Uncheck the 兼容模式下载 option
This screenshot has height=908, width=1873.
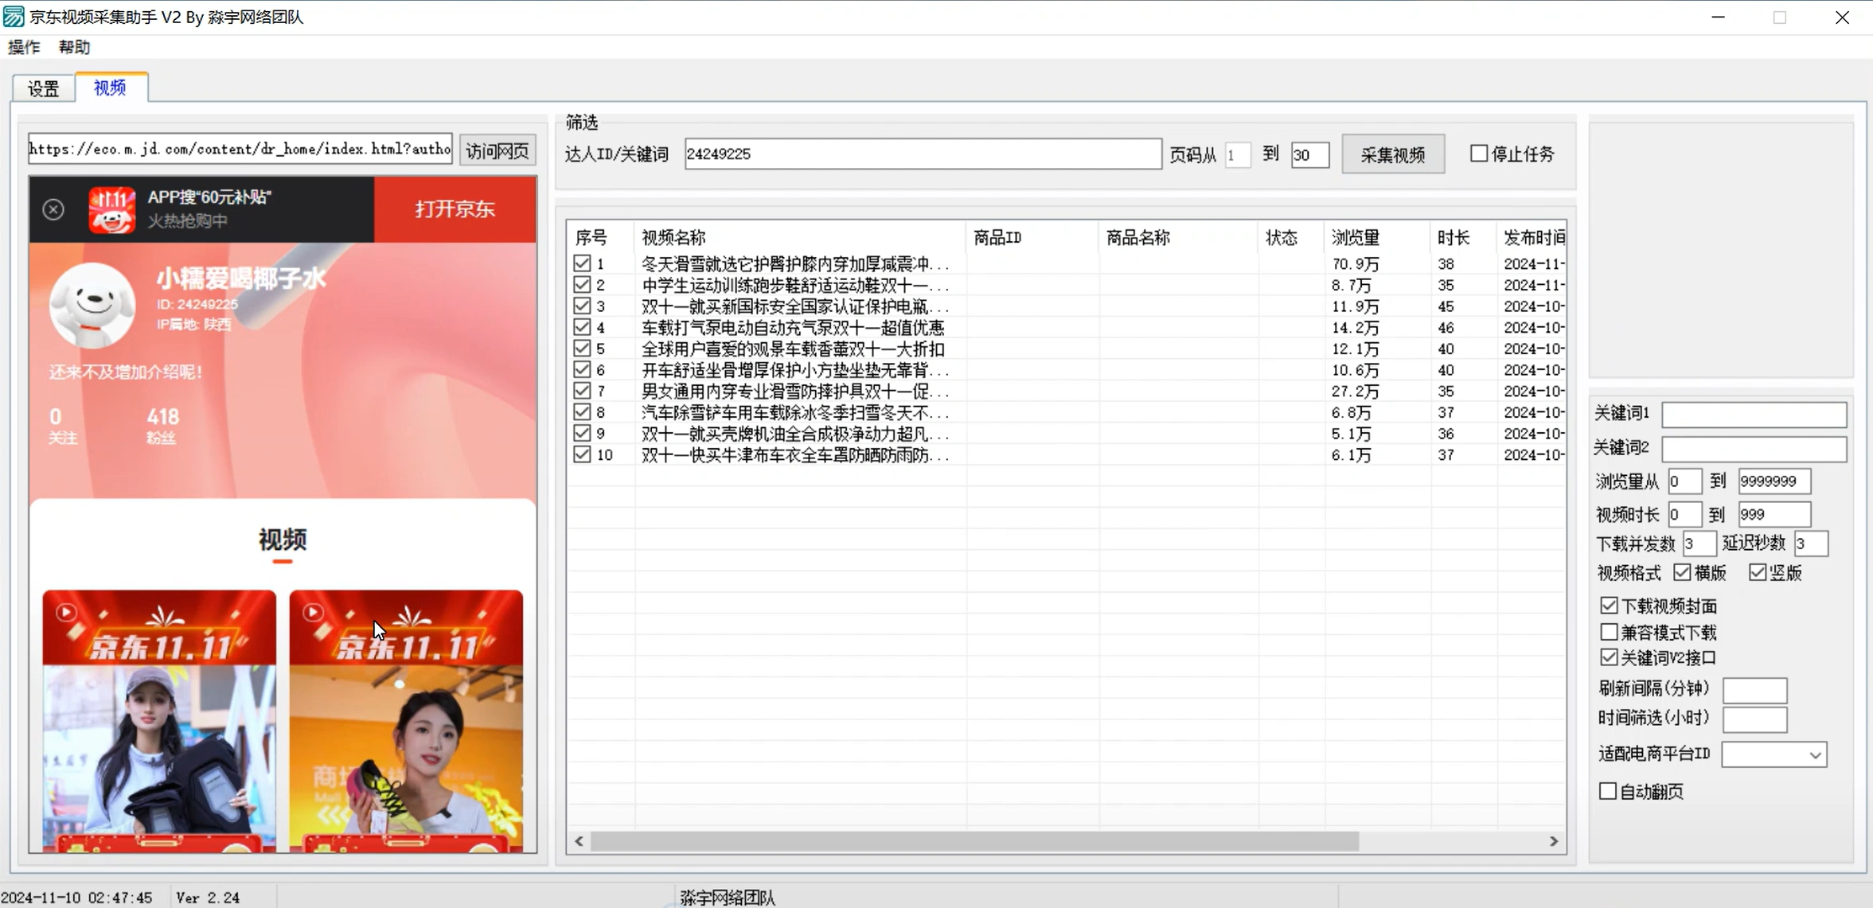1609,632
